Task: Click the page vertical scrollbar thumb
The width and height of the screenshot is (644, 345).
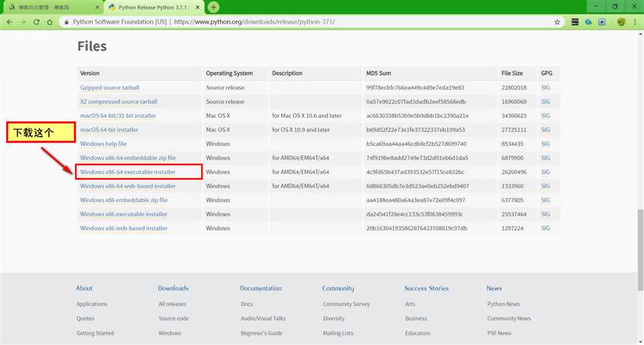Action: pos(640,251)
